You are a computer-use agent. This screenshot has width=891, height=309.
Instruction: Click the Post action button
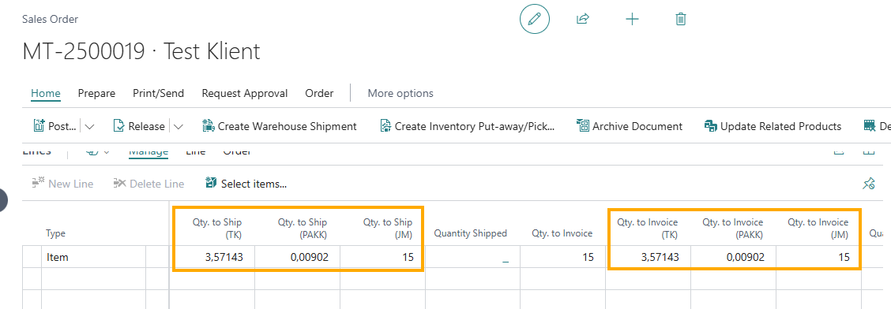[55, 126]
